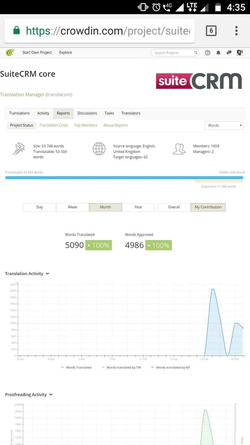Click the search magnifier icon

196,53
